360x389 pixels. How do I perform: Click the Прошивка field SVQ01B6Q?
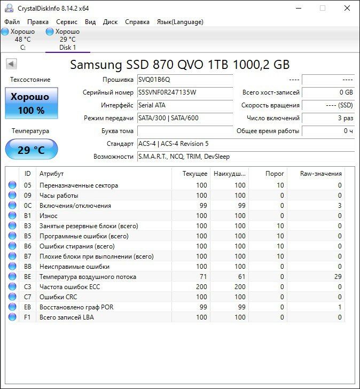185,80
